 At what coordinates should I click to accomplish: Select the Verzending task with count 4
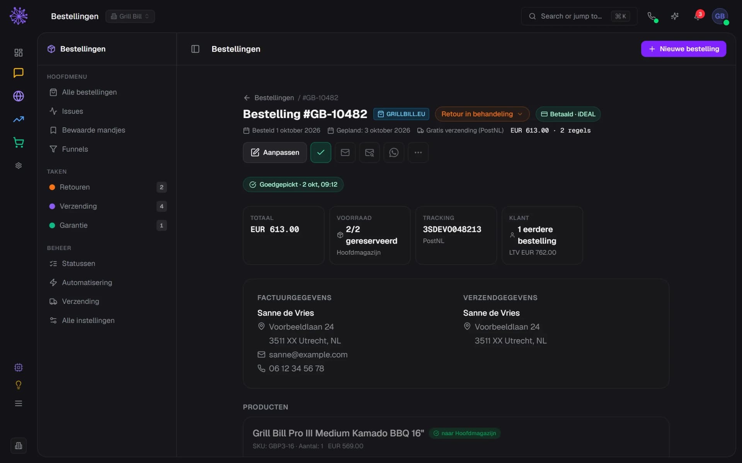pyautogui.click(x=107, y=206)
